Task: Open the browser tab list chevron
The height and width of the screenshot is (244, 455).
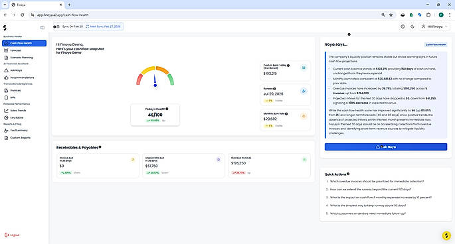Action: tap(5, 5)
